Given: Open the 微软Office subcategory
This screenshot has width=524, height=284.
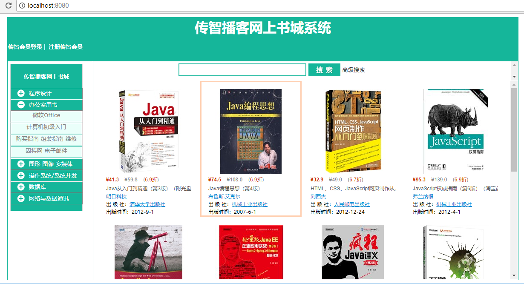Looking at the screenshot, I should (x=46, y=115).
